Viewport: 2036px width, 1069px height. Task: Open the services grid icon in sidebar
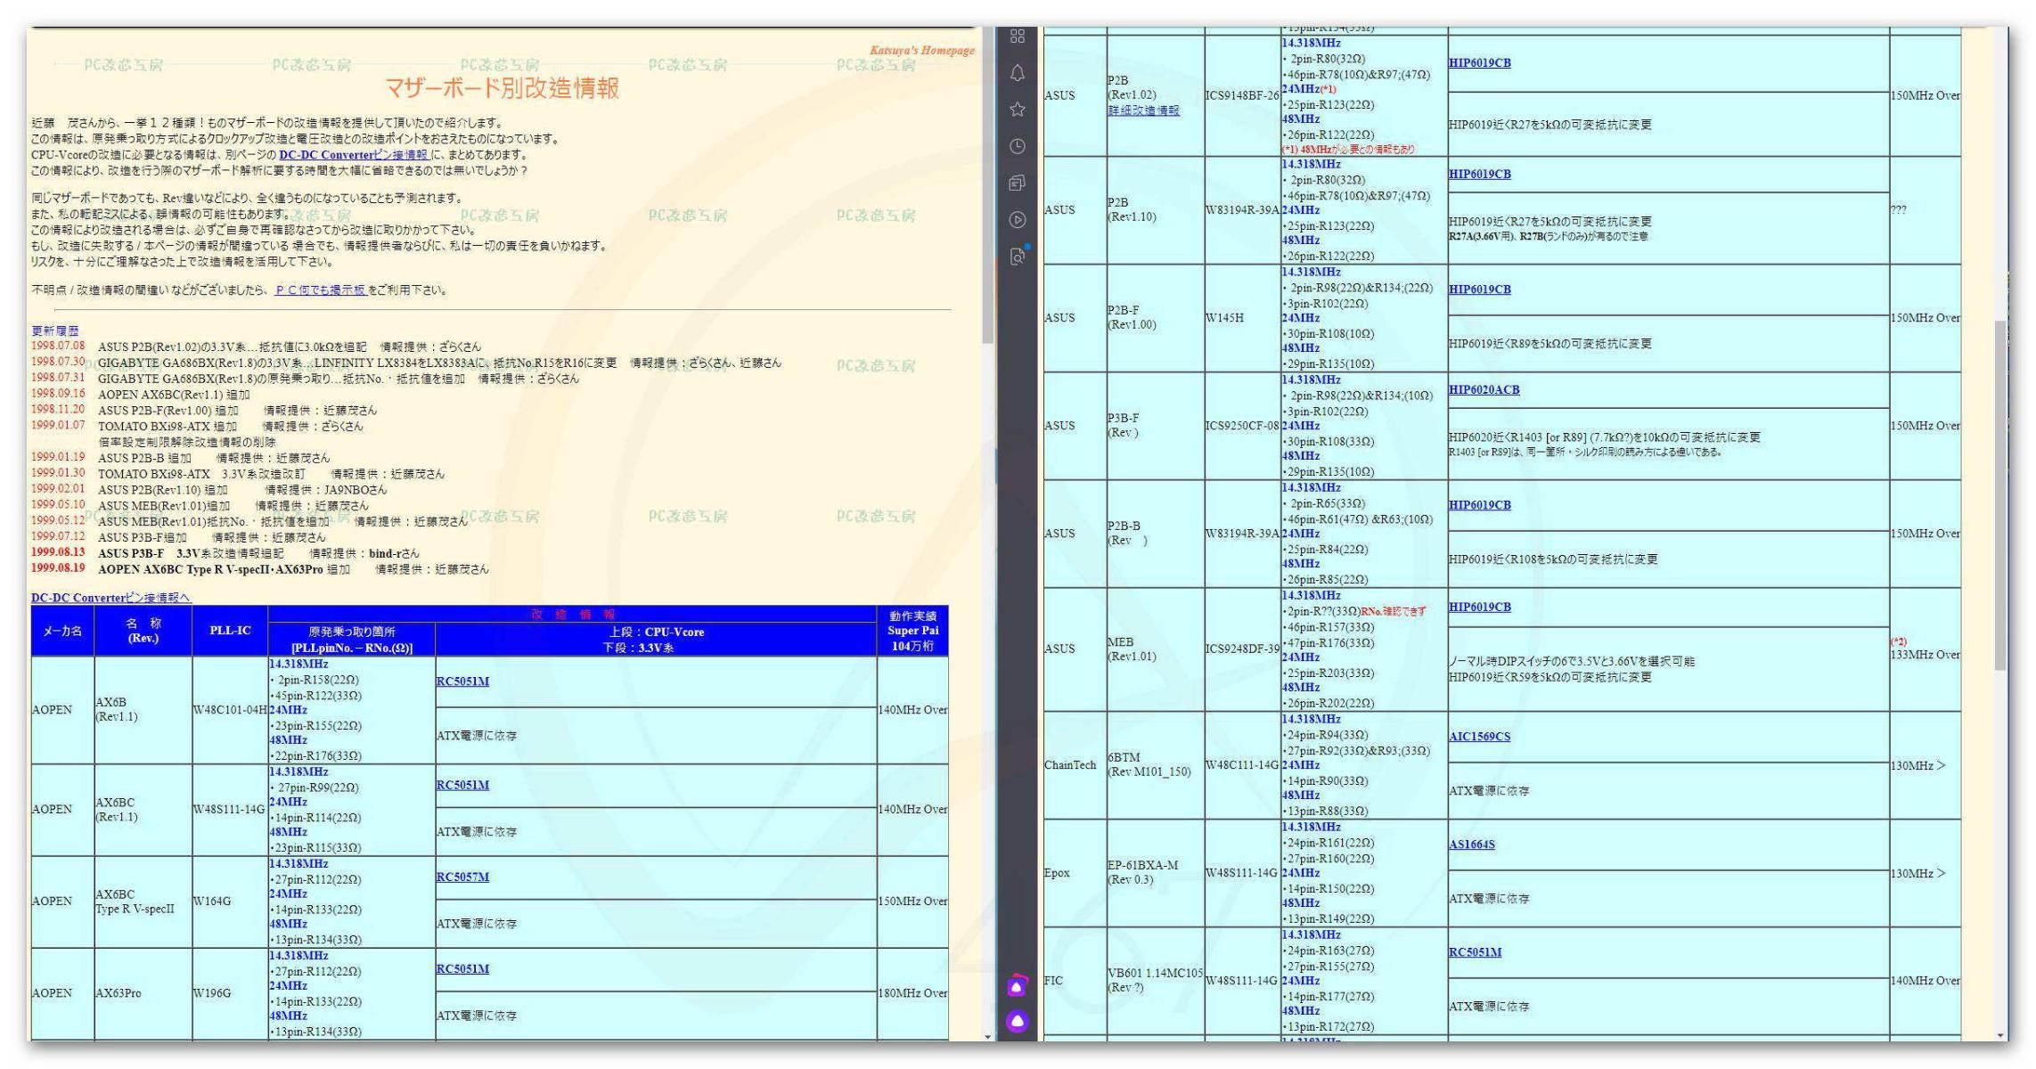pos(1017,37)
